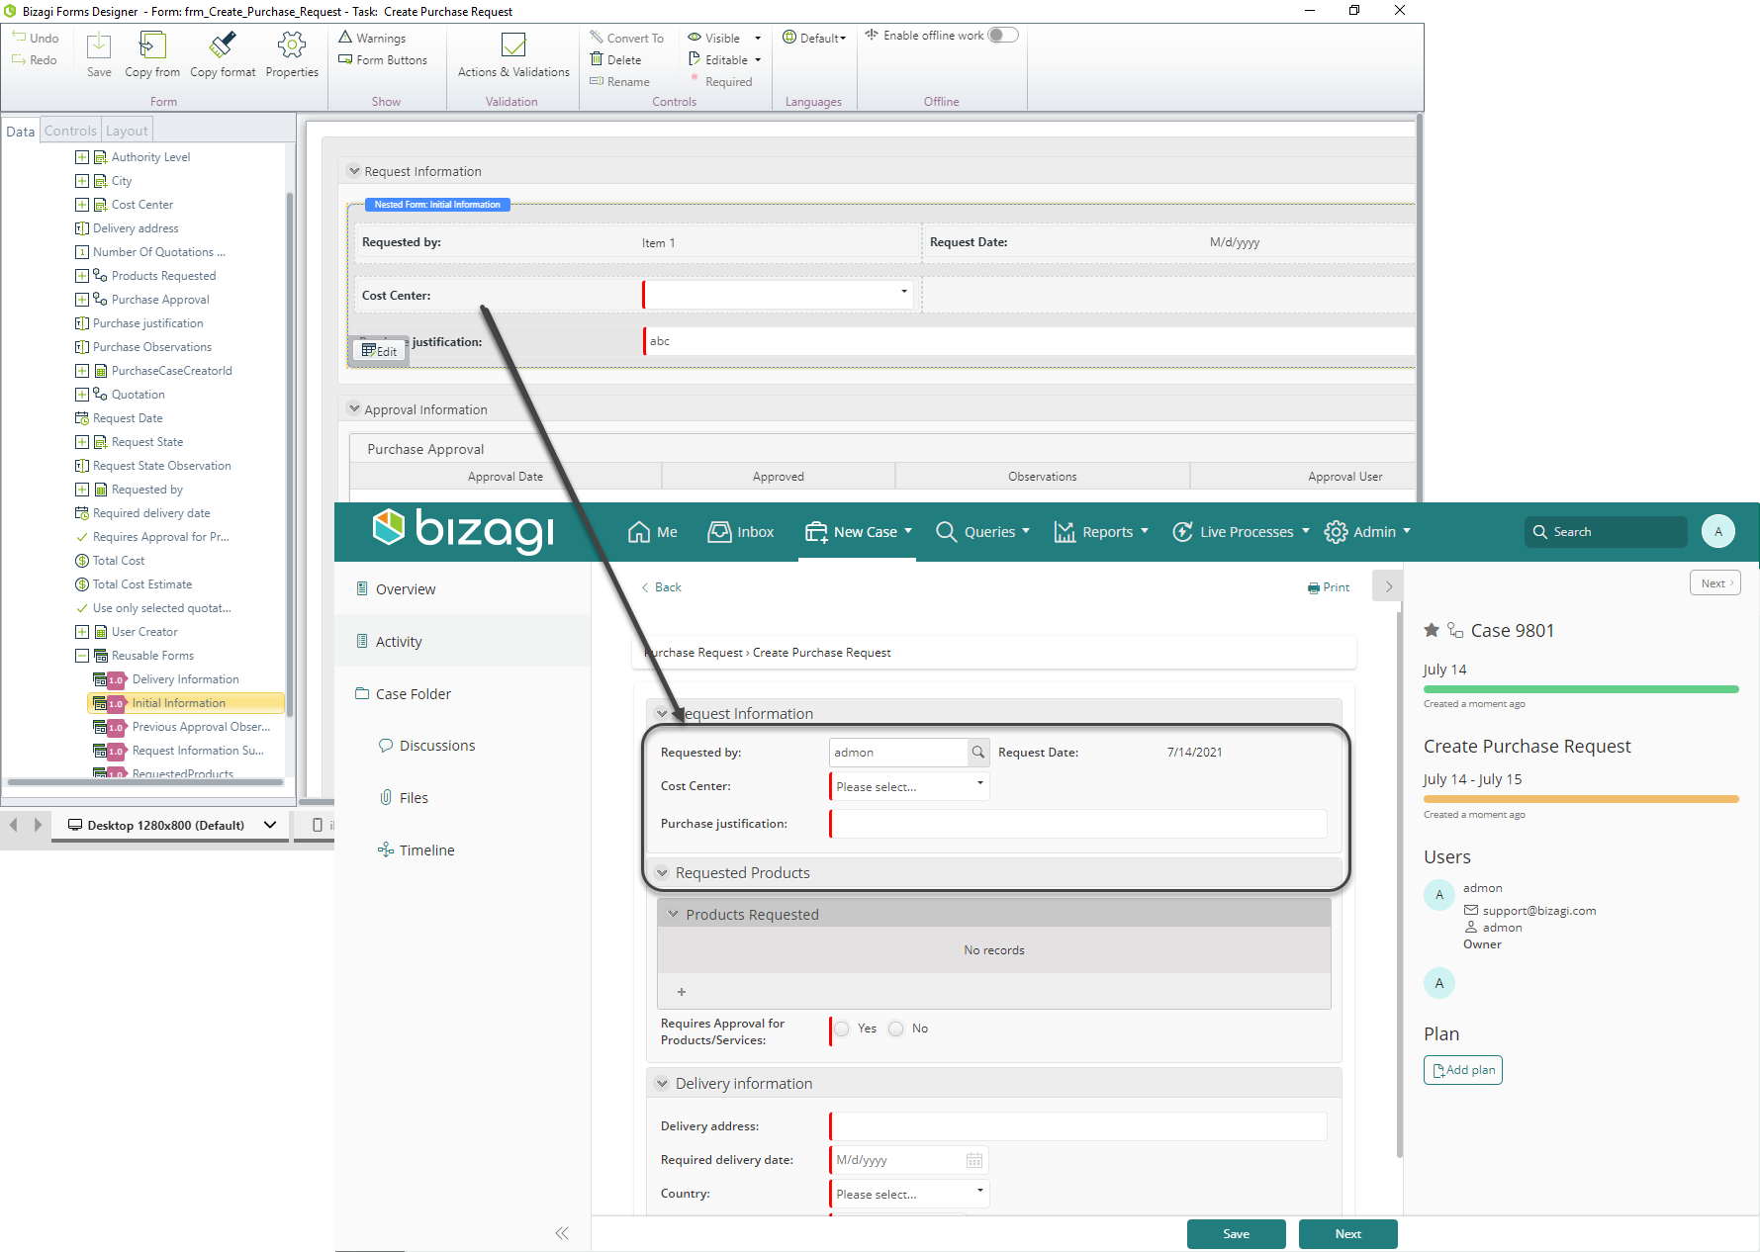Open the Activity section
This screenshot has width=1760, height=1252.
coord(389,642)
